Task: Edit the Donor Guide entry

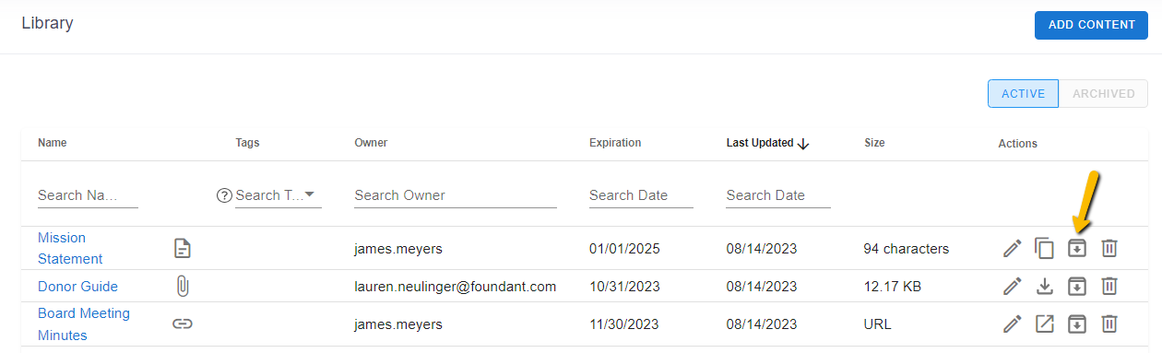Action: click(1013, 287)
